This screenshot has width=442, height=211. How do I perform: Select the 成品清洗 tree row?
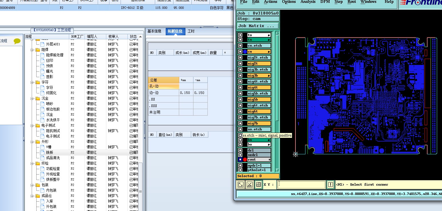coord(85,158)
